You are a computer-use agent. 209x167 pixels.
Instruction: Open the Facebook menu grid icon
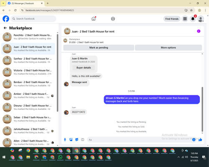[185, 19]
